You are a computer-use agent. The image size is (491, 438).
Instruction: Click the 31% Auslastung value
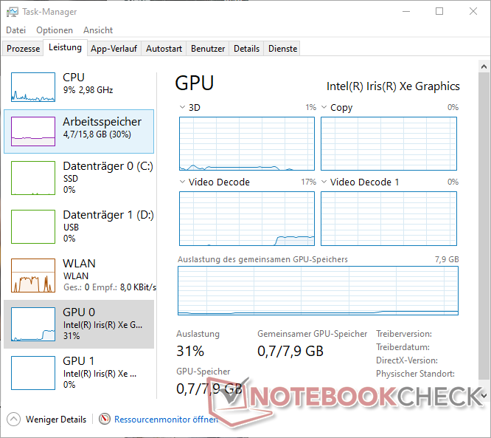click(x=190, y=351)
